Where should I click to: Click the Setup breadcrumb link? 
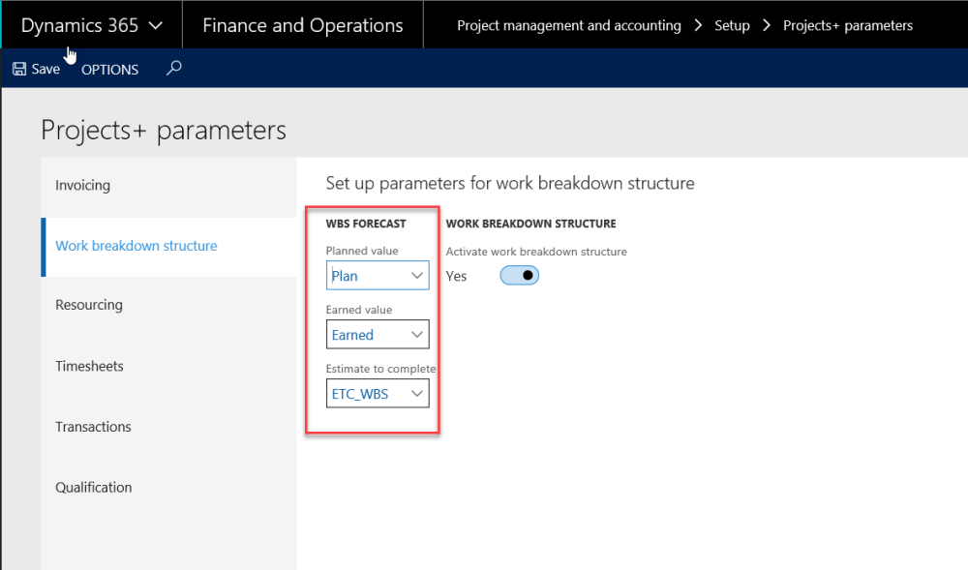(x=732, y=25)
